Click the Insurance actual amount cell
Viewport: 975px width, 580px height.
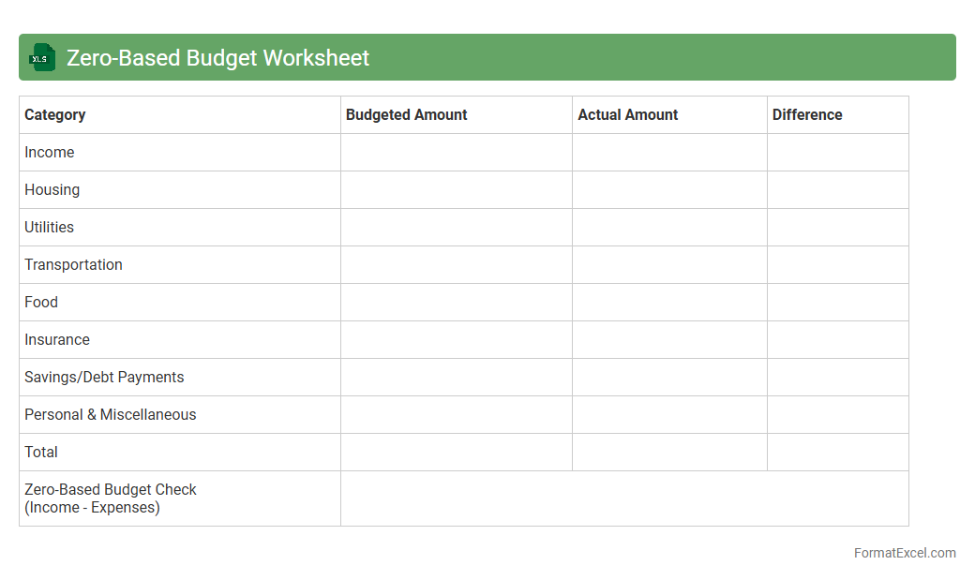pos(669,340)
